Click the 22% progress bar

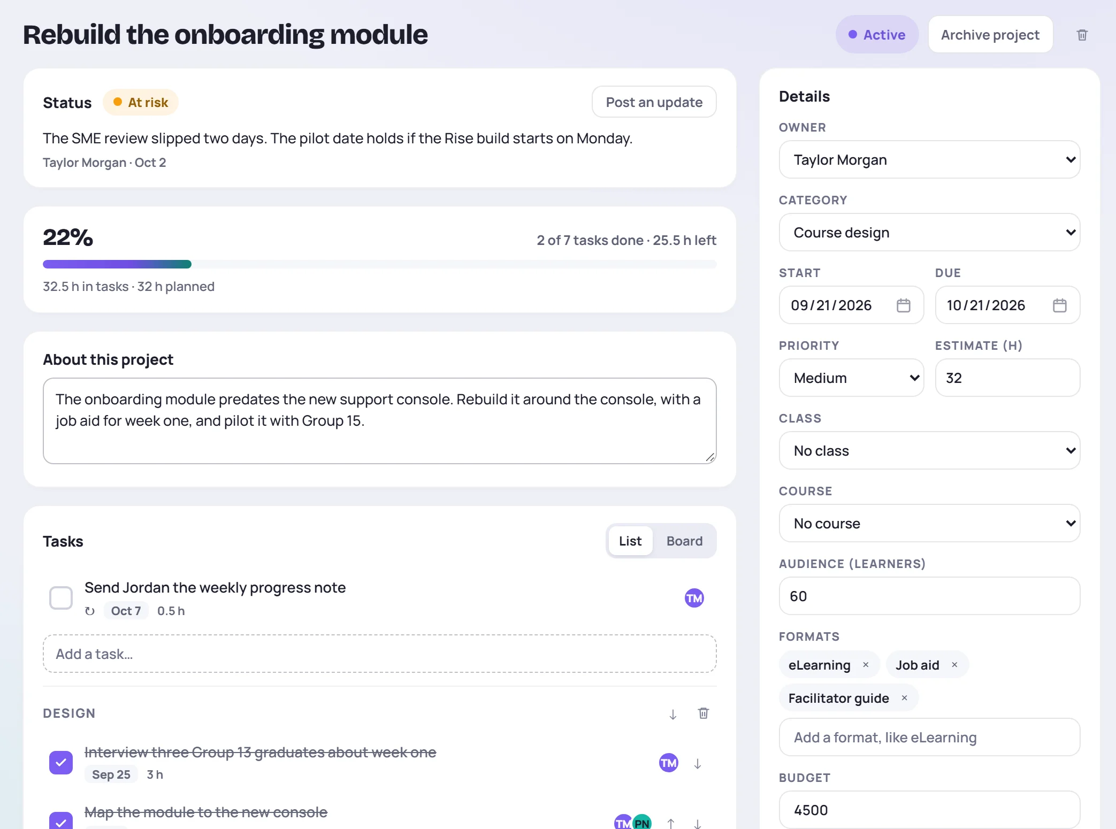tap(379, 264)
